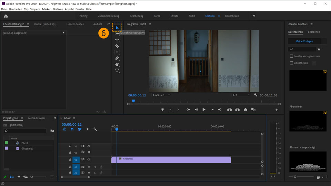Open timeline display settings wrench
331x186 pixels.
click(x=95, y=130)
